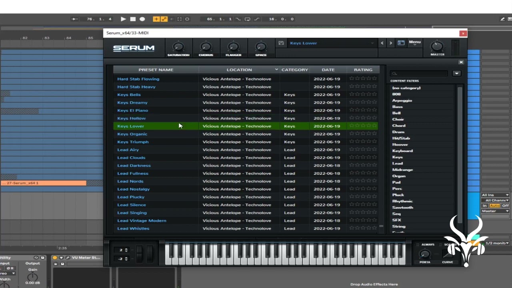Sort by Date column header
The height and width of the screenshot is (288, 512).
coord(328,70)
